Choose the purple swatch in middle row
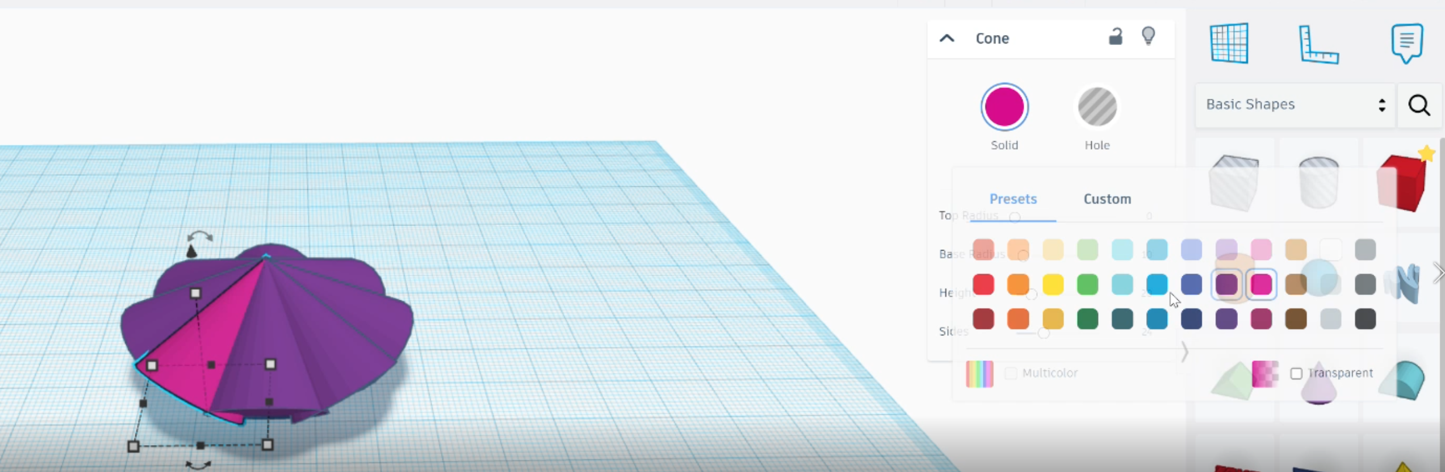 [1226, 284]
